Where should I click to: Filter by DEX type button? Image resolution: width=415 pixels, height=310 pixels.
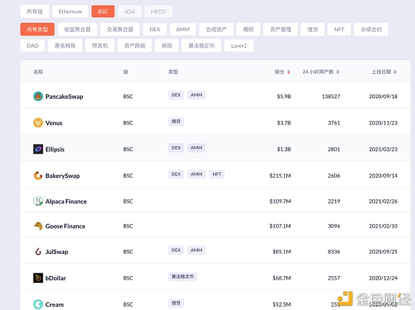point(155,29)
